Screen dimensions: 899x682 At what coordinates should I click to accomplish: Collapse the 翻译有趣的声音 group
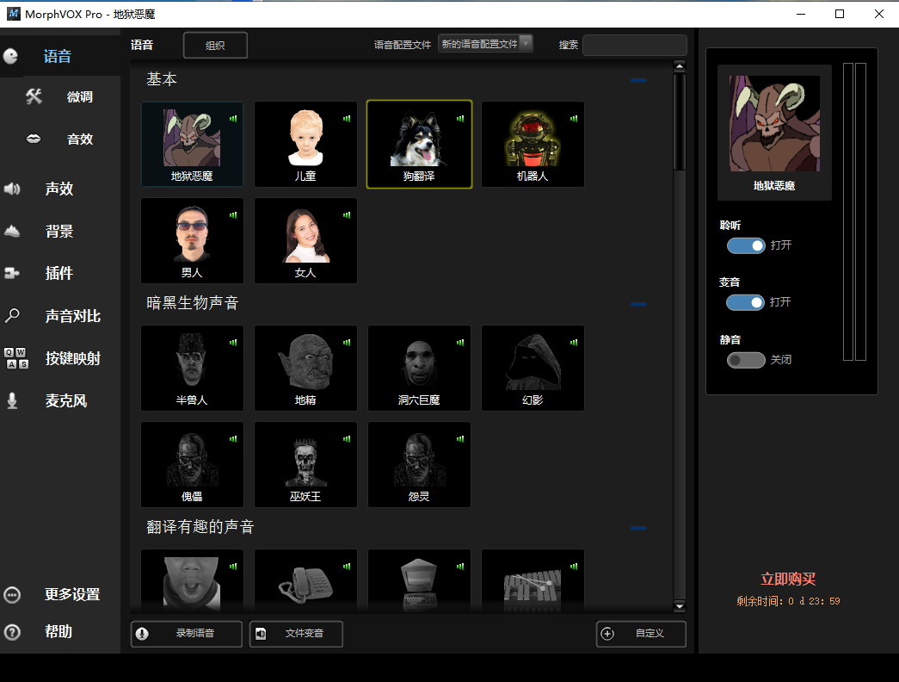point(638,528)
